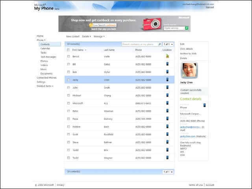Click the phone icon for Microsoft 411

tap(167, 103)
